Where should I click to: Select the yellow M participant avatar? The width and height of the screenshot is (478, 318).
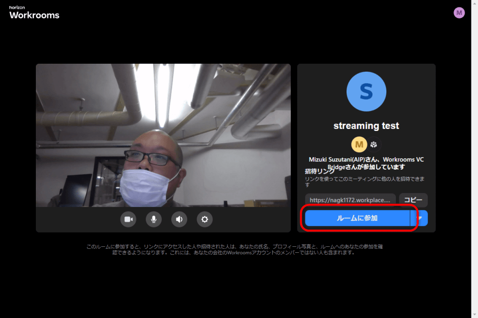[359, 145]
